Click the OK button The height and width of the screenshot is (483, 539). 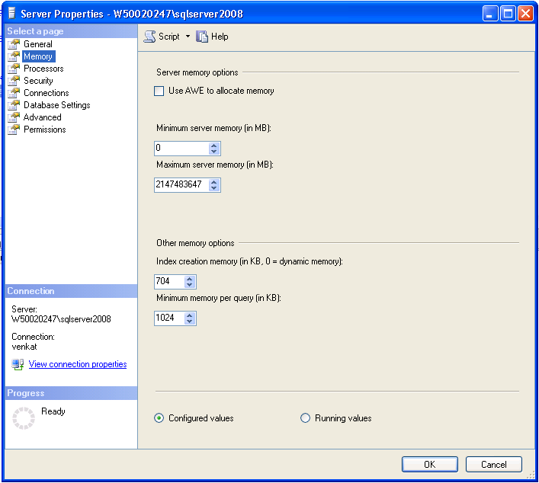click(x=430, y=465)
